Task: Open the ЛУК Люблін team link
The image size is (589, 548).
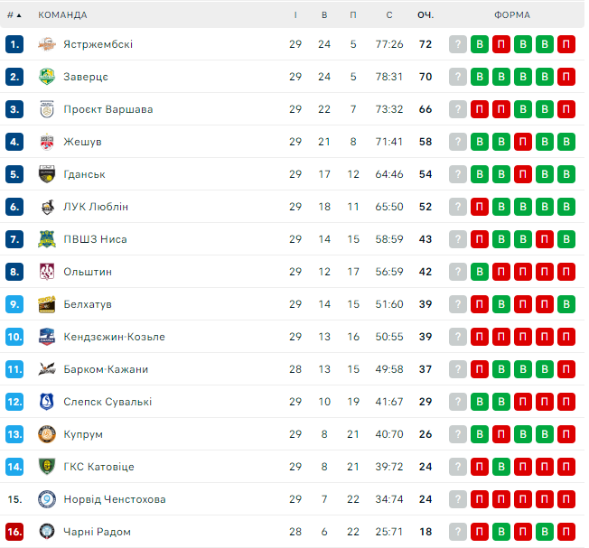Action: tap(96, 207)
